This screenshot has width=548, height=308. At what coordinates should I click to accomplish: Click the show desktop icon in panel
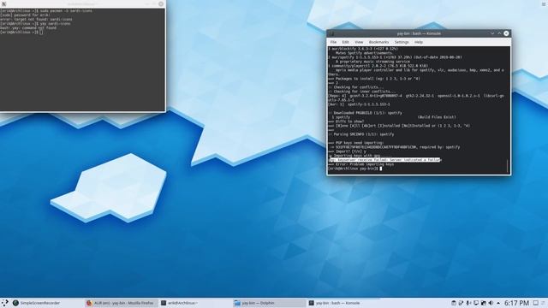coord(535,303)
